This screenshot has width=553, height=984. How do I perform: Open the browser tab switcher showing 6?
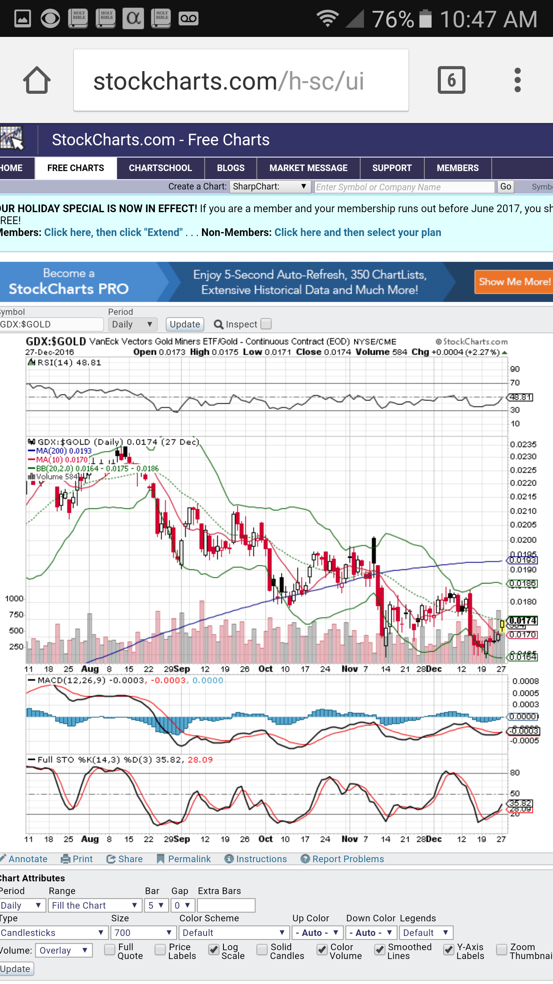click(451, 80)
